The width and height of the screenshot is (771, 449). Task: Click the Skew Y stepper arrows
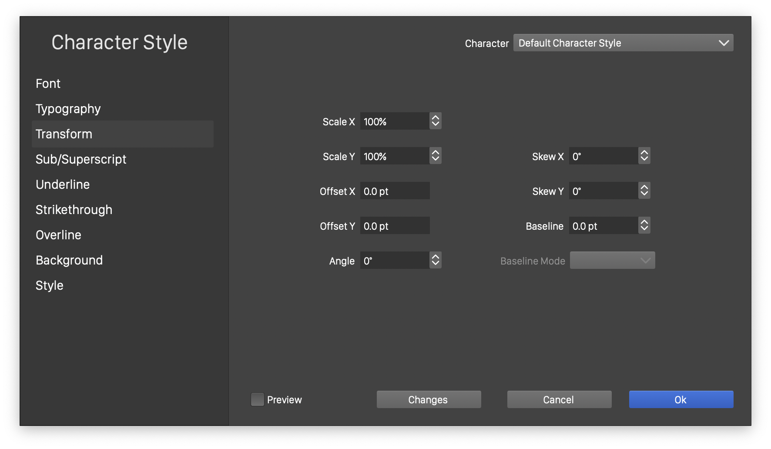[644, 191]
